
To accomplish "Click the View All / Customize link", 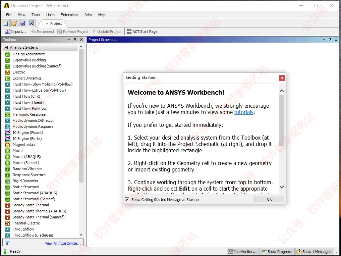I will coord(63,243).
